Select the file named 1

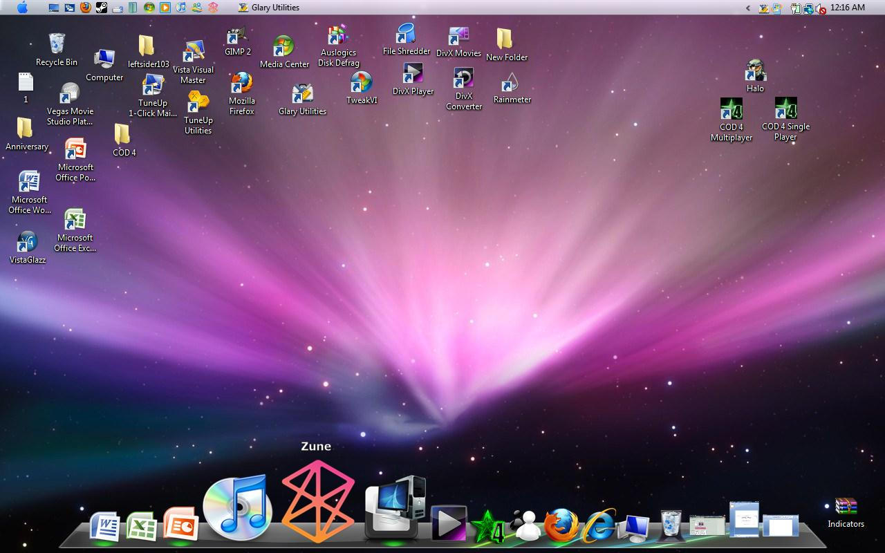coord(26,88)
